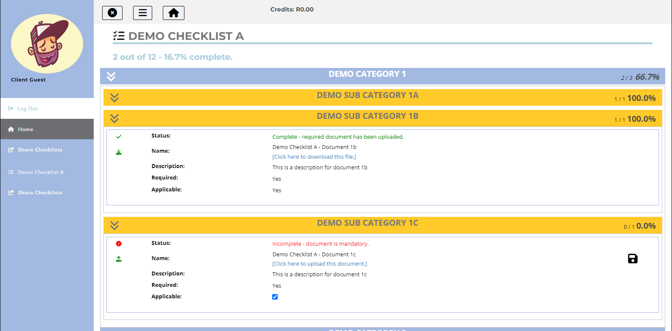Click 'This is a description for document 1b'
This screenshot has width=672, height=331.
pos(320,167)
